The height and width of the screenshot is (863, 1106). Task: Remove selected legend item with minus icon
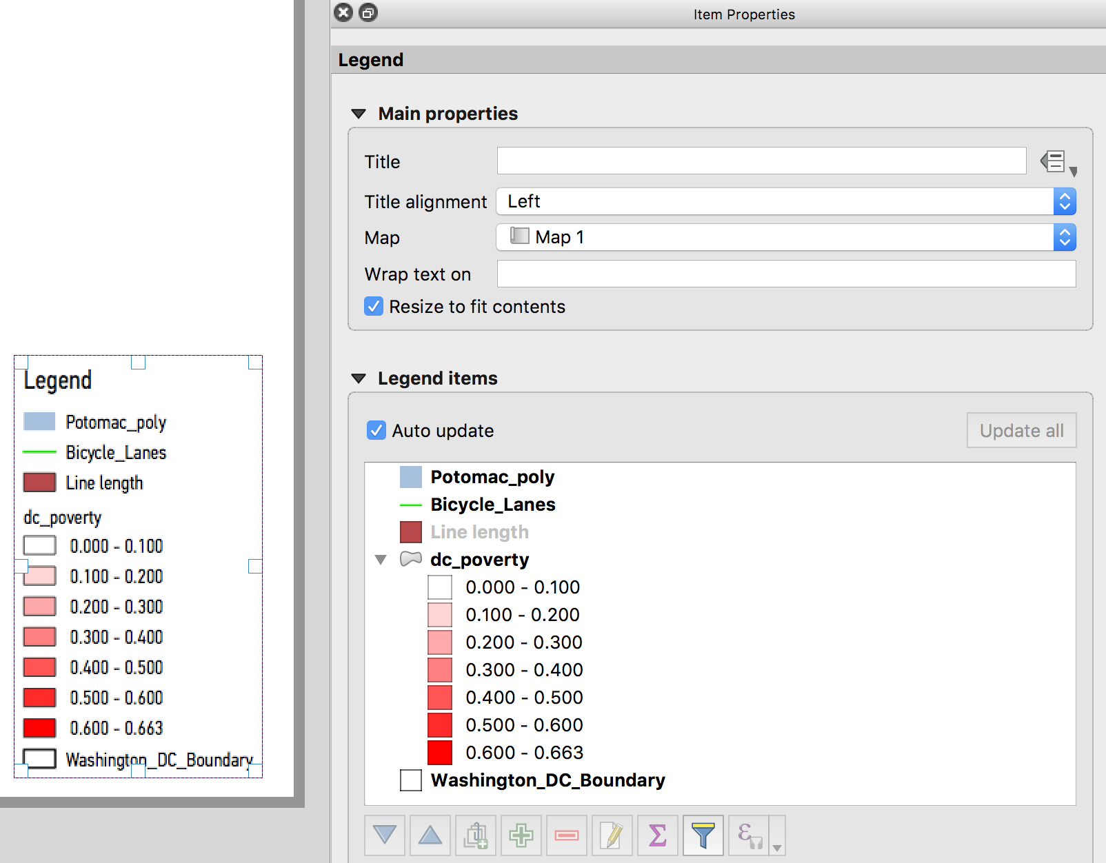tap(567, 835)
